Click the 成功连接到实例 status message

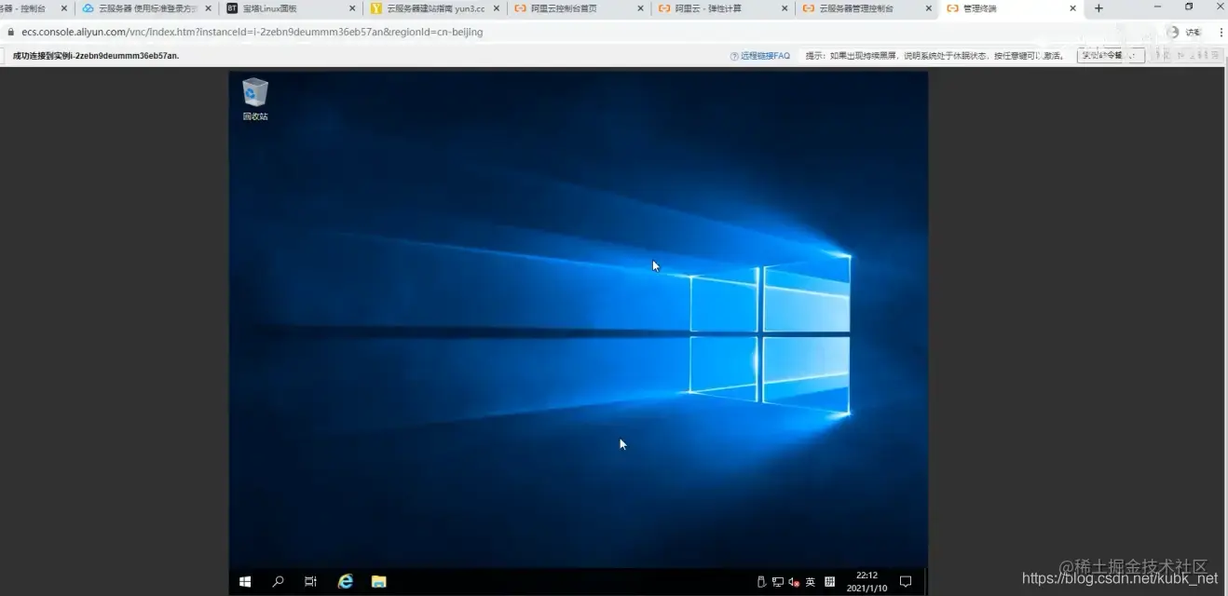(96, 56)
